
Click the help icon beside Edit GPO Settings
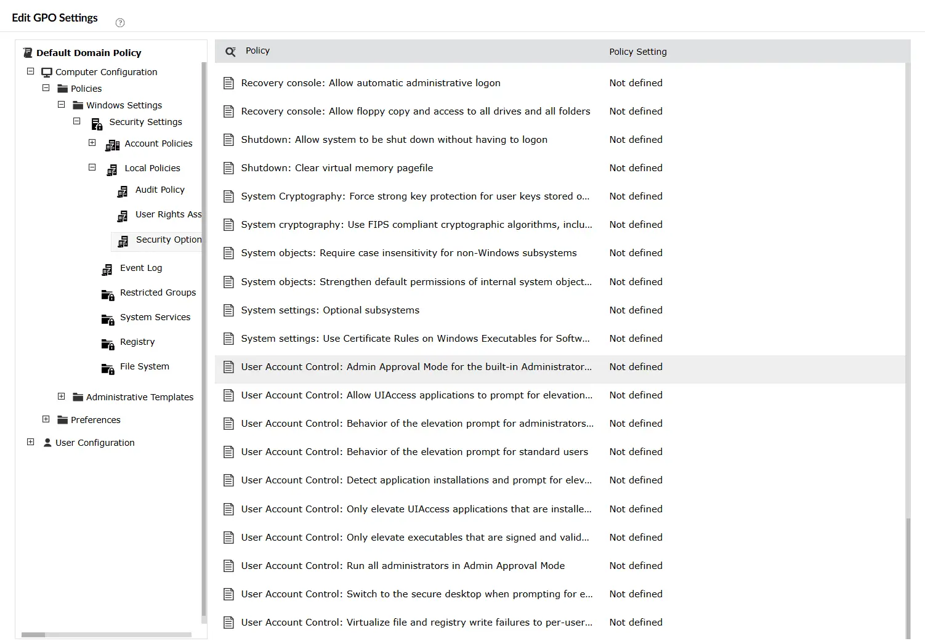(x=120, y=23)
